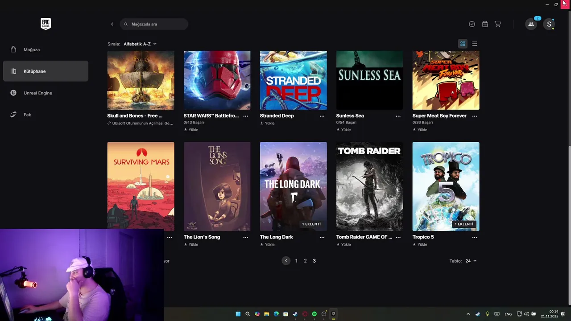Click Yükle under Stranded Deep
This screenshot has width=571, height=321.
(267, 123)
